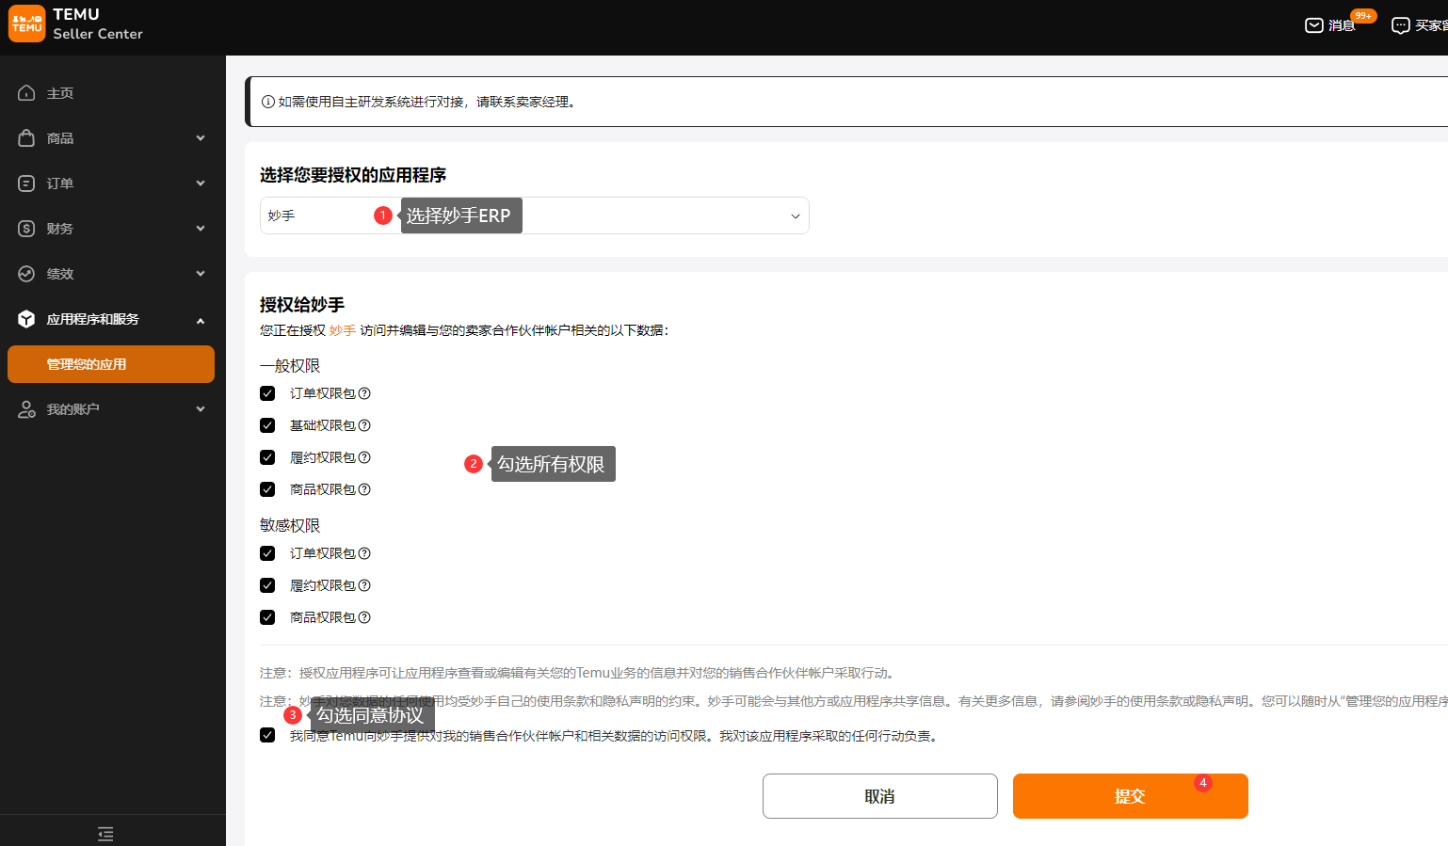Click the orange 妙手 link text
Image resolution: width=1448 pixels, height=846 pixels.
pos(343,330)
